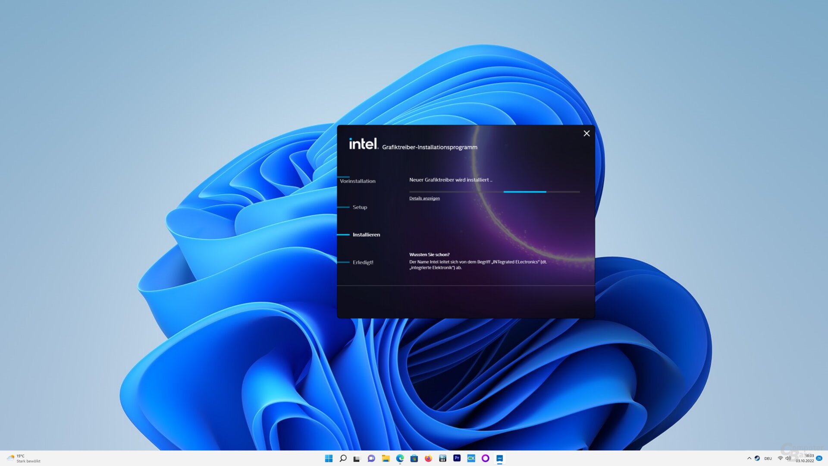Show hidden tray icons chevron
The height and width of the screenshot is (466, 828).
[749, 458]
